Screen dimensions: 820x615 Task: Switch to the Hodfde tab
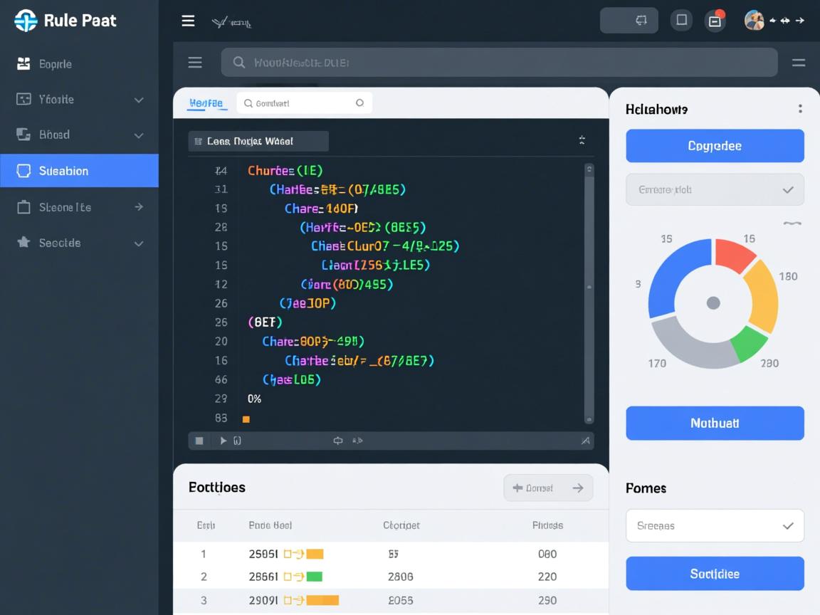click(x=206, y=104)
